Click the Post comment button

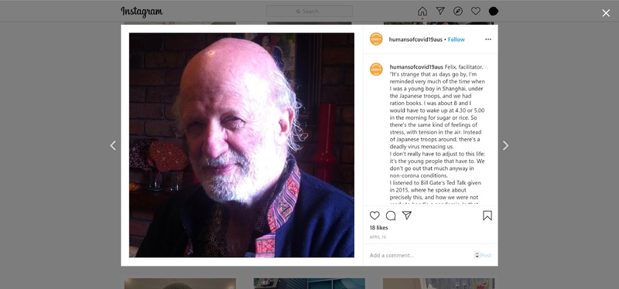click(486, 256)
